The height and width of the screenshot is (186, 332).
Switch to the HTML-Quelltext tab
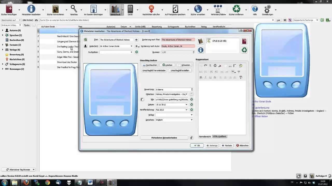coord(219,136)
